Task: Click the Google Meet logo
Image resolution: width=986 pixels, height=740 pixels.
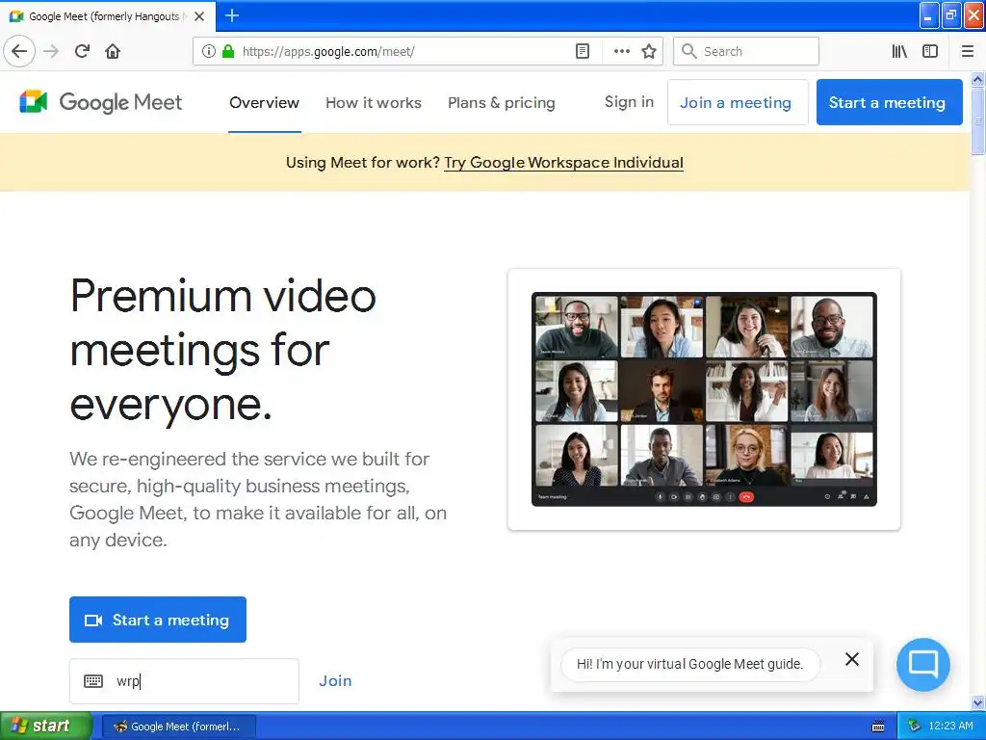Action: pos(100,102)
